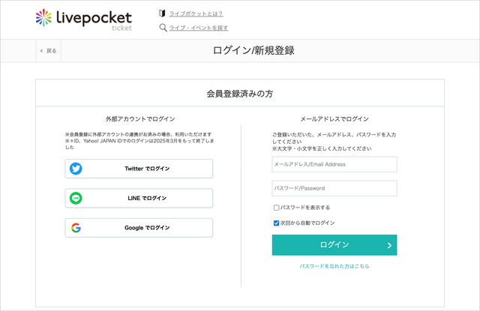Click the magnifier search icon in header

pyautogui.click(x=163, y=28)
